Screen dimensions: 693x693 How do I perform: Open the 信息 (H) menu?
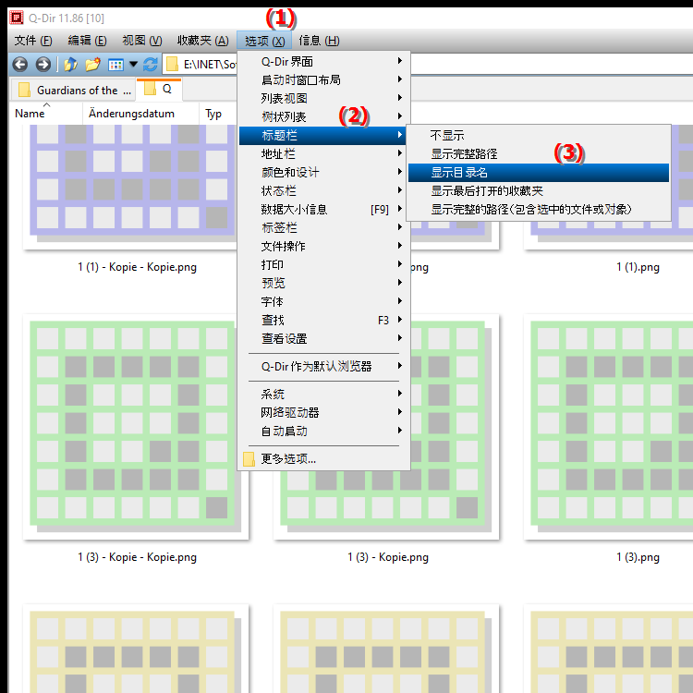(x=319, y=41)
